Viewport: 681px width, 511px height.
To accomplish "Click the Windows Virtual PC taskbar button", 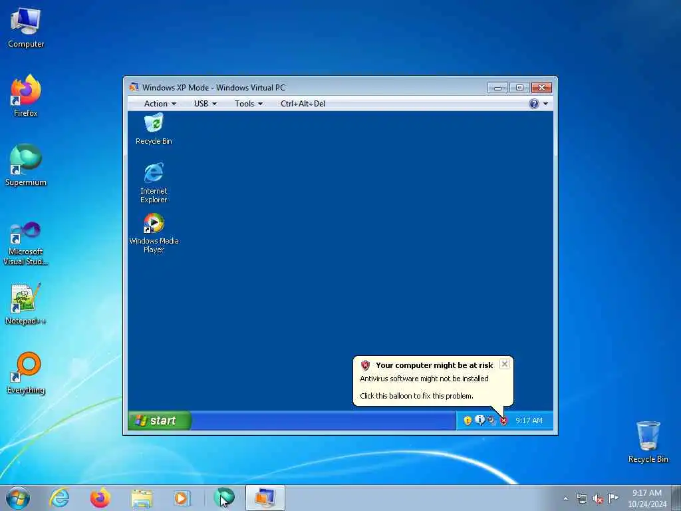I will (265, 498).
